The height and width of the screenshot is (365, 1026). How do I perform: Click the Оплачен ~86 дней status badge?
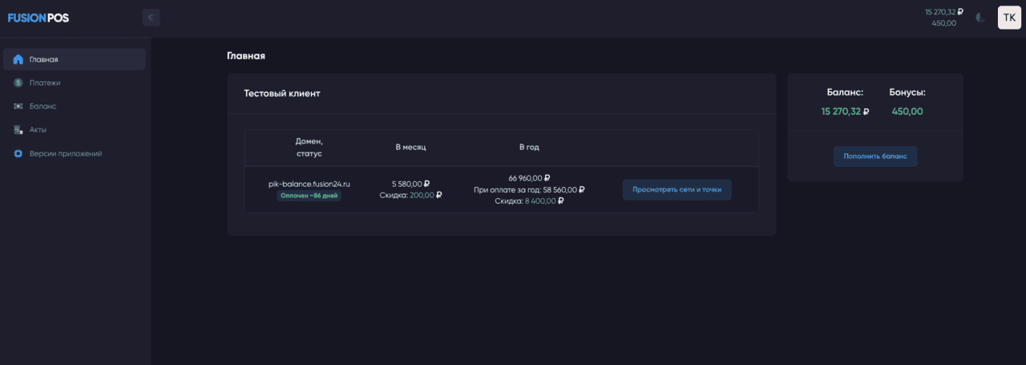(x=309, y=196)
